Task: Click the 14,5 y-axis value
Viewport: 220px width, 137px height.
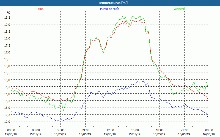Action: (7, 87)
